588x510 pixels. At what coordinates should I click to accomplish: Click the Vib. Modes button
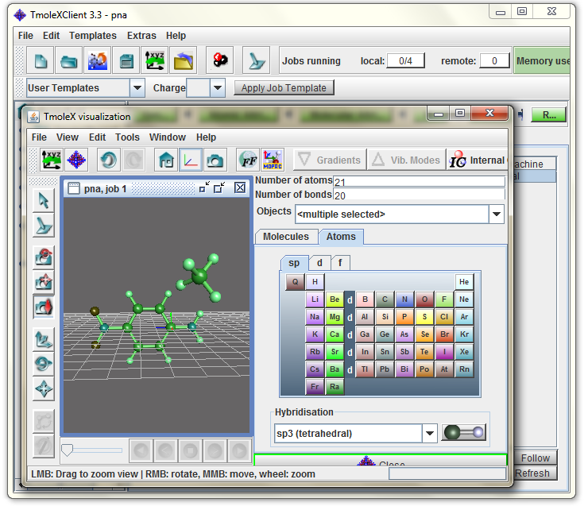coord(406,160)
